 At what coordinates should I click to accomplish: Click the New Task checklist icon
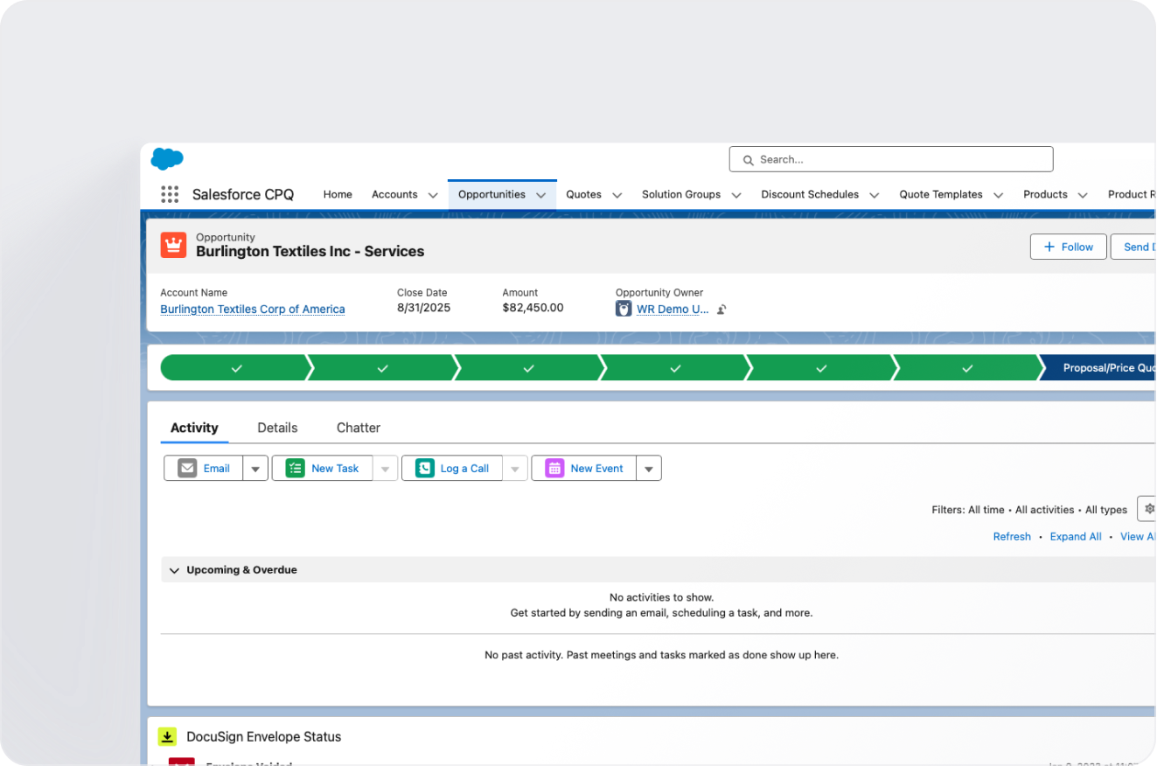pos(295,469)
